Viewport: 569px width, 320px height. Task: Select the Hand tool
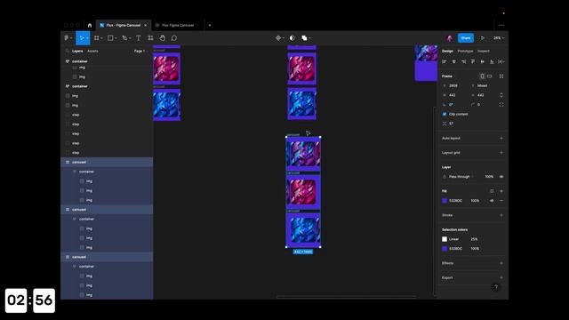[162, 37]
